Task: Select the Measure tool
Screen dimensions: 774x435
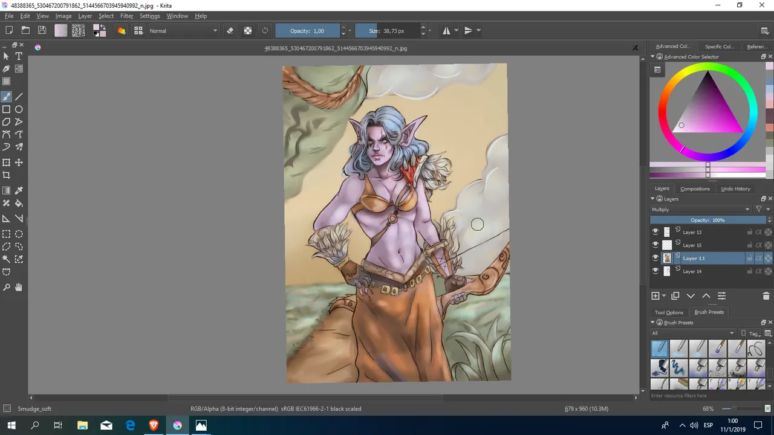Action: (19, 219)
